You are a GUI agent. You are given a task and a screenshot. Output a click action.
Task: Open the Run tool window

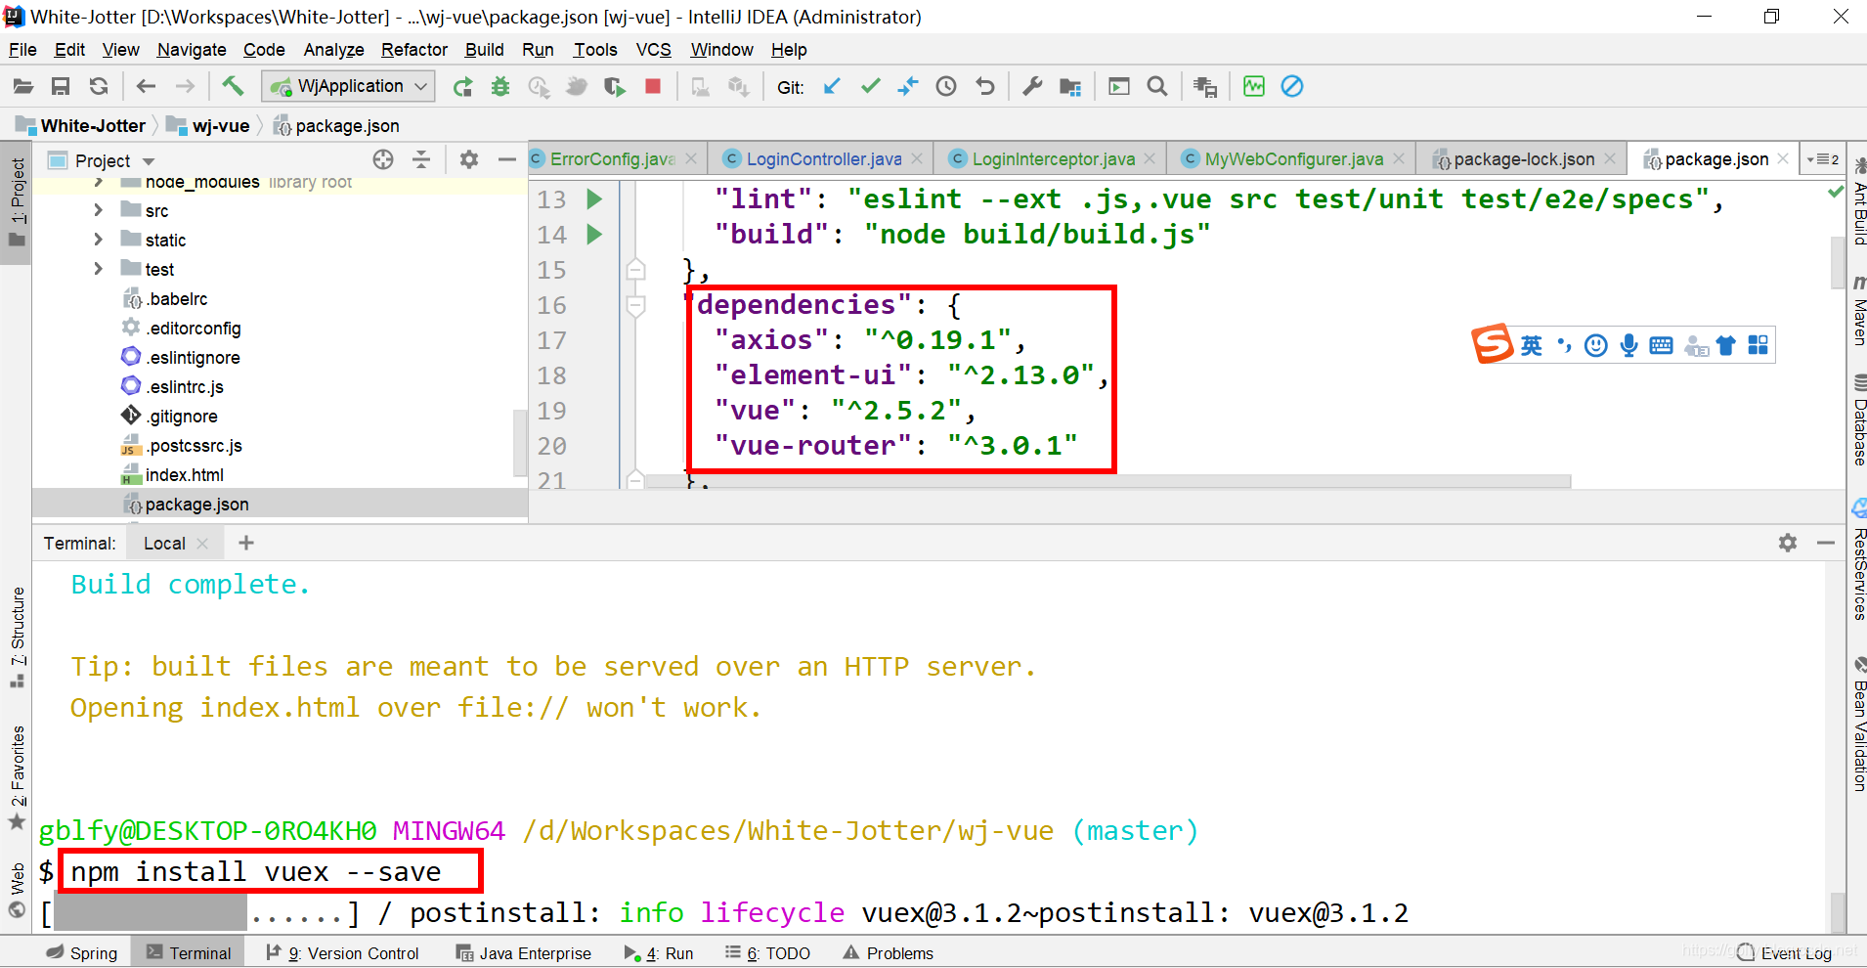(x=659, y=953)
